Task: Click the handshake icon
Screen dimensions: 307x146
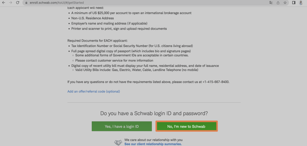Action: tap(118, 143)
